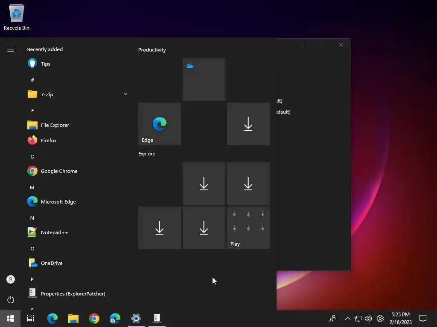437x327 pixels.
Task: Open File Explorer from the taskbar
Action: tap(73, 318)
